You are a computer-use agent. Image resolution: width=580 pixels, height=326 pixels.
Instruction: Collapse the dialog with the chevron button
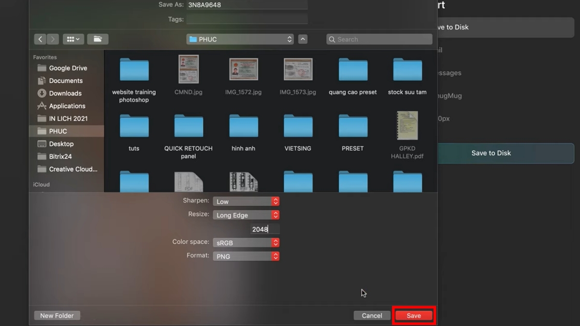(x=303, y=39)
